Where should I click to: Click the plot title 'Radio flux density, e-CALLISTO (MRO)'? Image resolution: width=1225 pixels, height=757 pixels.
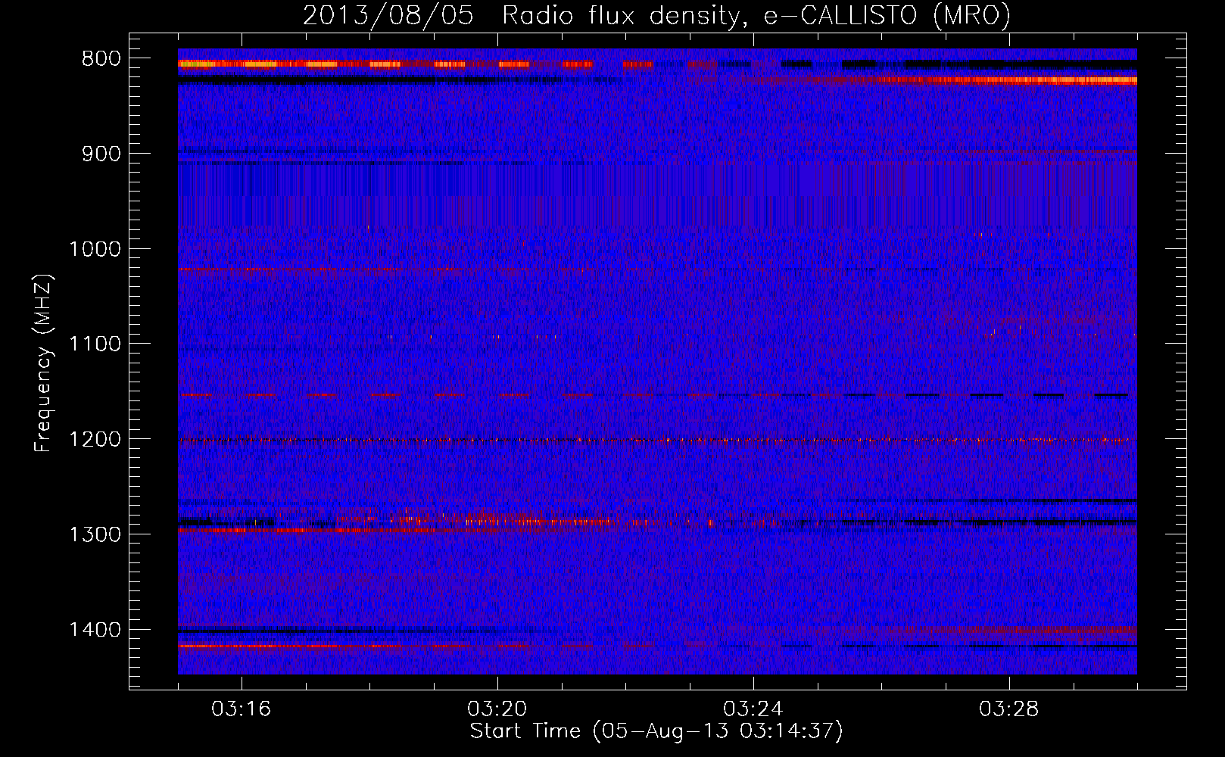click(756, 15)
